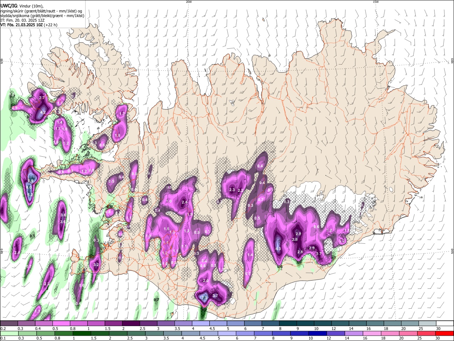Viewport: 454px width, 341px height.
Task: Click the 'UWC/IG: Vindur (10m)' title text
Action: (x=22, y=6)
